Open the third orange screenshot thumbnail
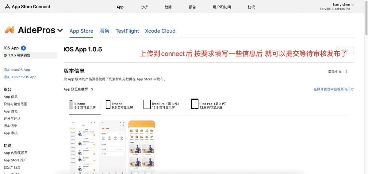 pos(142,147)
